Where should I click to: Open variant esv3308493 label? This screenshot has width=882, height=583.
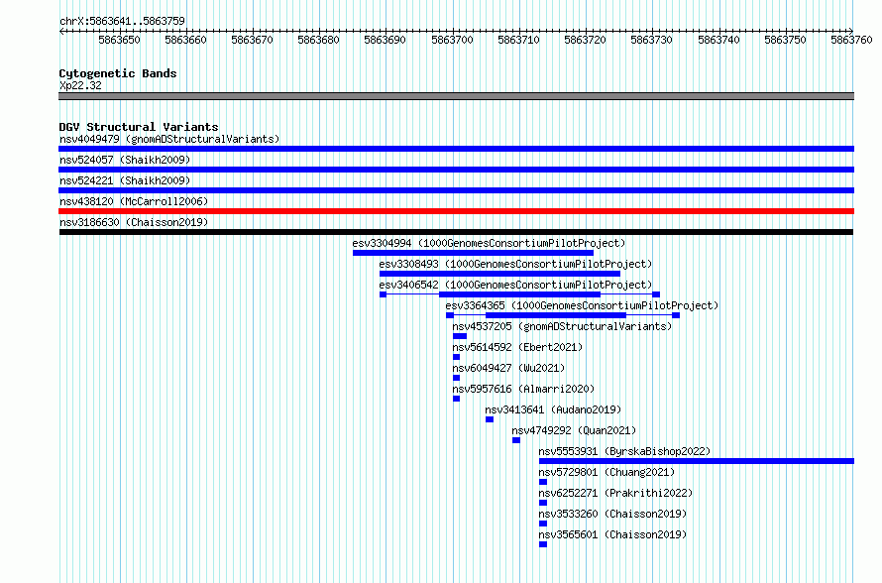pos(515,264)
